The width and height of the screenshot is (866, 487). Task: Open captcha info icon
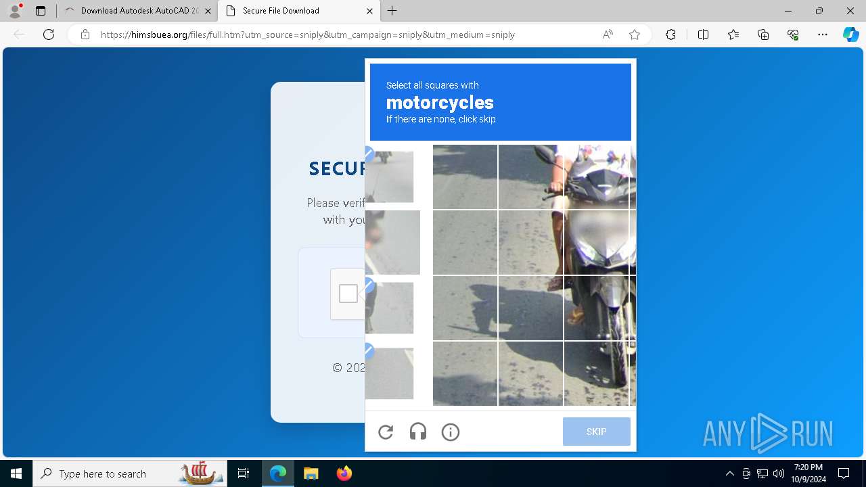[451, 432]
